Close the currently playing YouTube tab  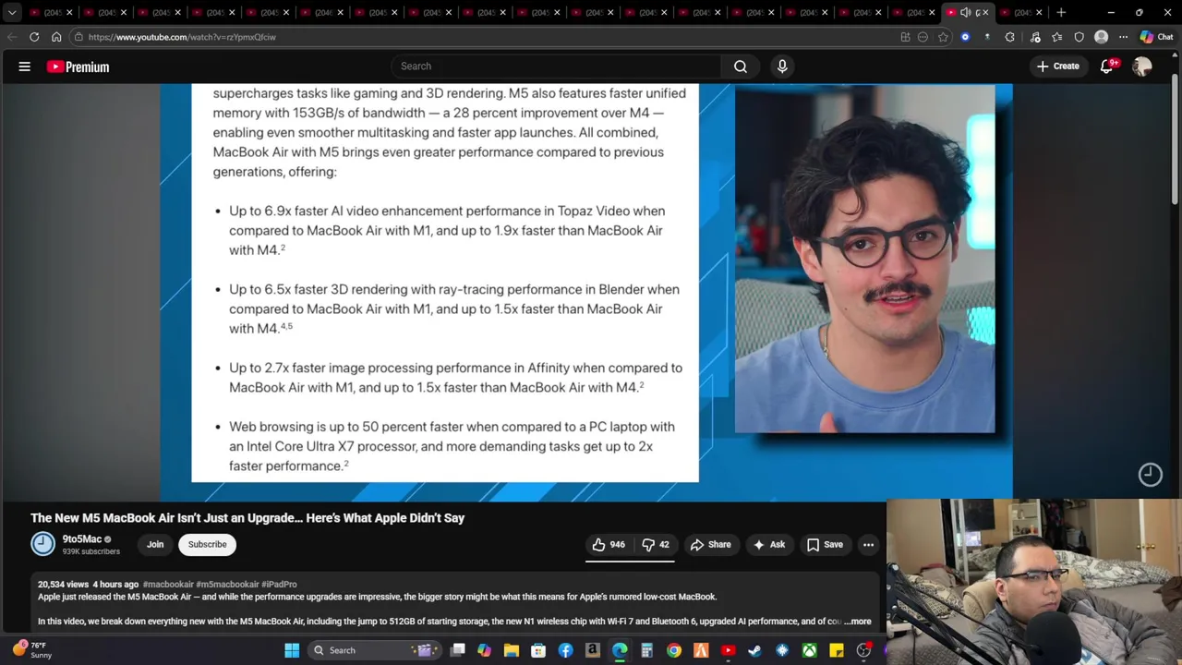pyautogui.click(x=985, y=12)
